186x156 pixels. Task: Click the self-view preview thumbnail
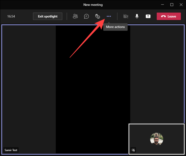pos(156,139)
